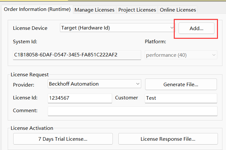This screenshot has height=150, width=226.
Task: Click the License Device label
Action: 30,28
